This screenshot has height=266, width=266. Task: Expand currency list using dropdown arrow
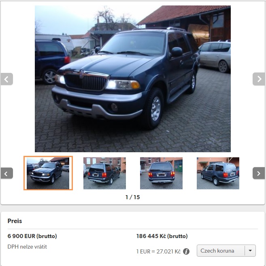tap(250, 251)
